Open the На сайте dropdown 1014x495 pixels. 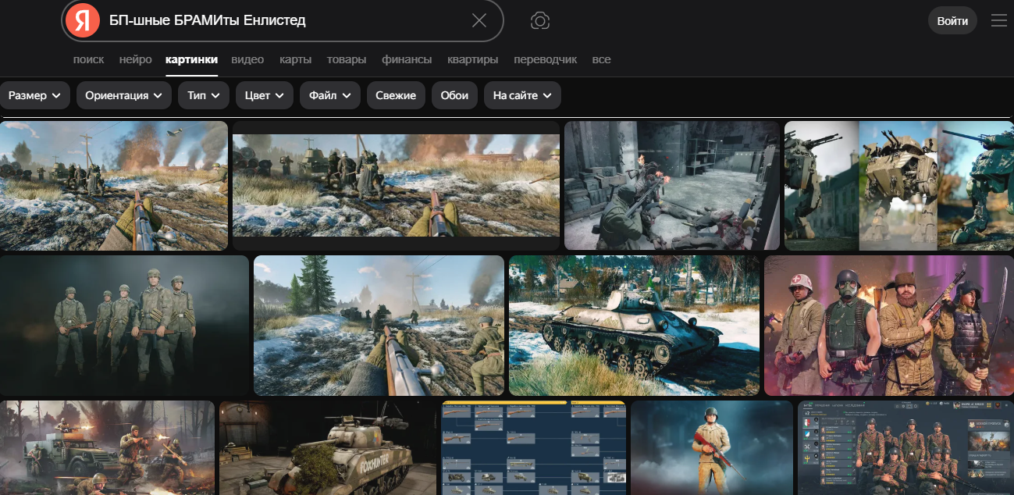[521, 95]
